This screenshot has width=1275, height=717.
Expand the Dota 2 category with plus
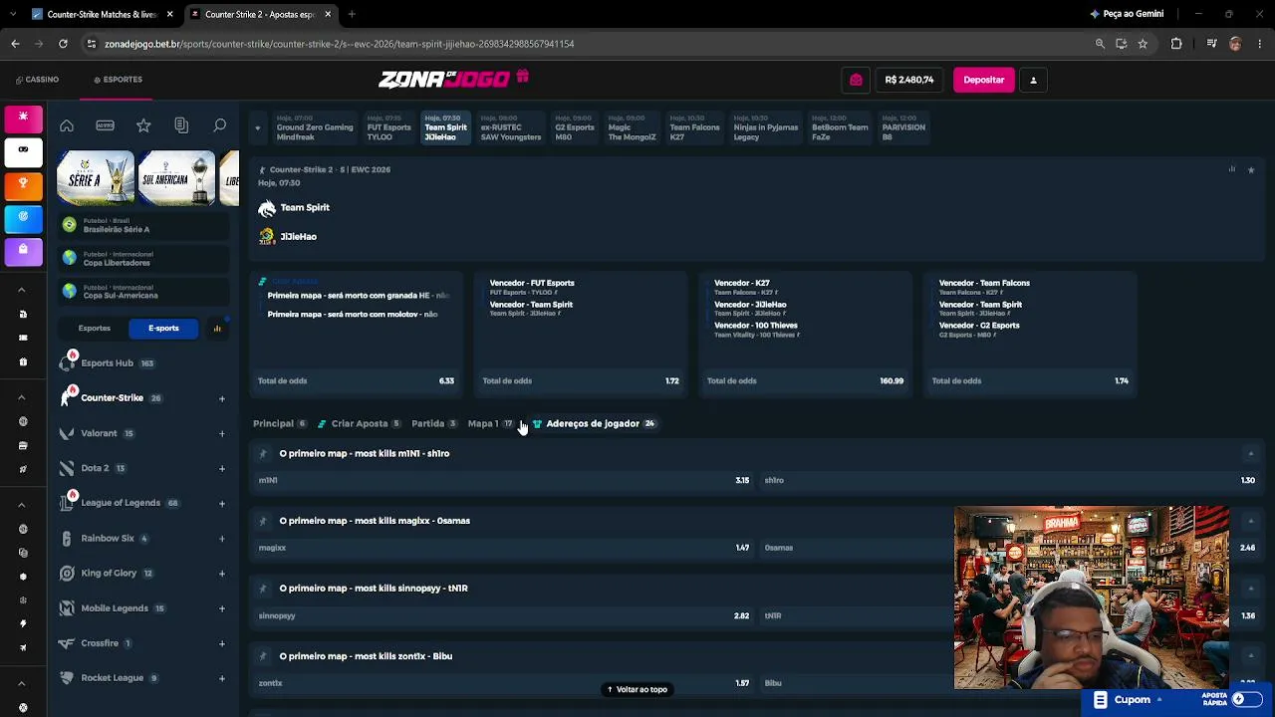coord(222,468)
